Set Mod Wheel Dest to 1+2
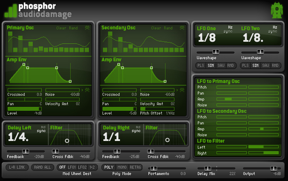 (x=92, y=167)
